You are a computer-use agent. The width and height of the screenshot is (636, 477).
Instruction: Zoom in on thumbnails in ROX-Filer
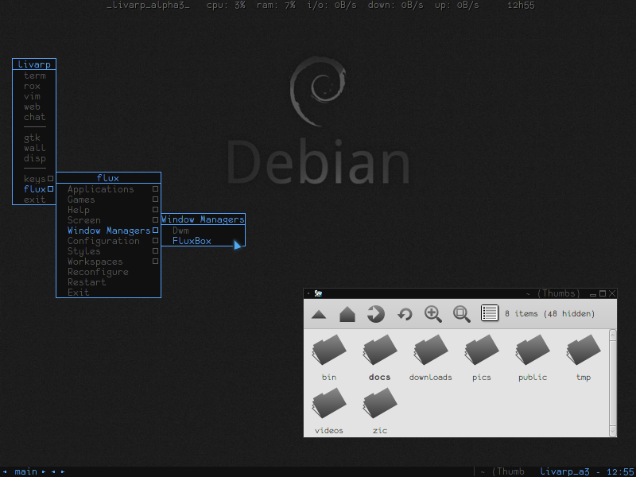click(x=432, y=314)
